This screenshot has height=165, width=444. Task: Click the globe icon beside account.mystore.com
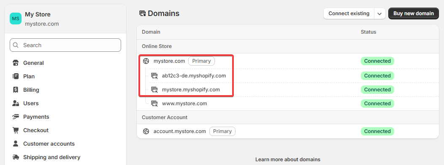coord(146,131)
